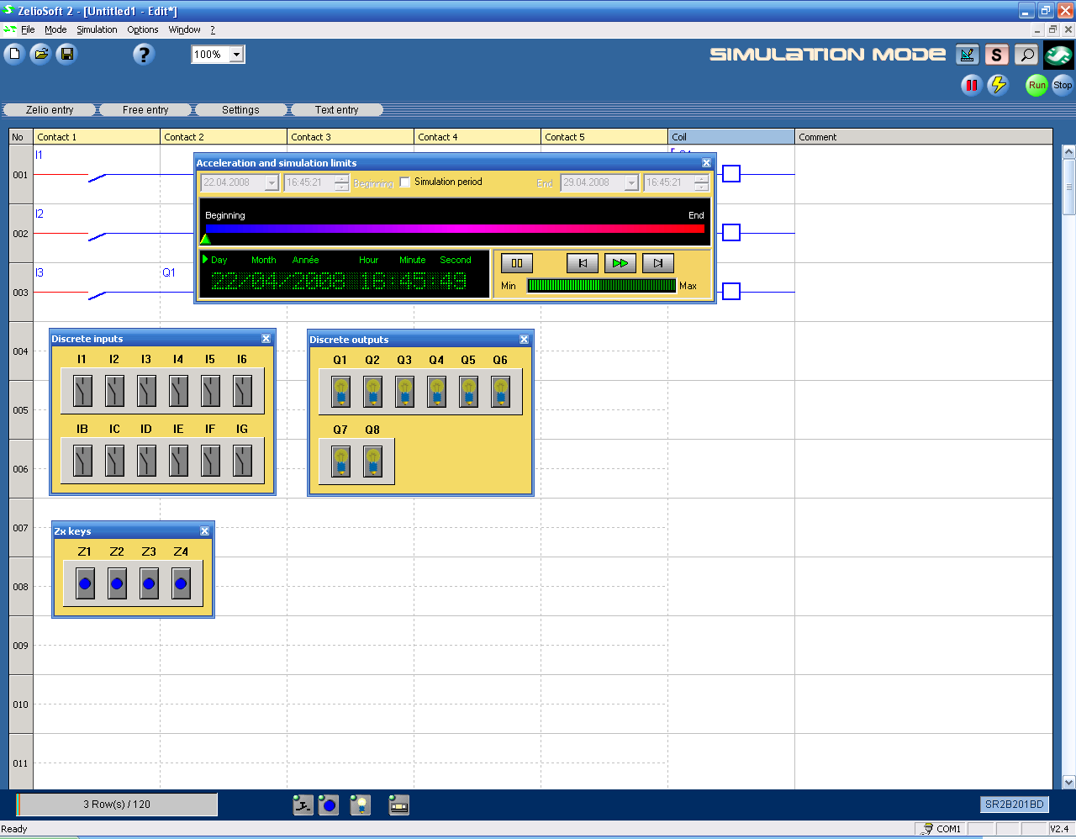The width and height of the screenshot is (1076, 839).
Task: Toggle discrete input switch IG
Action: pyautogui.click(x=242, y=461)
